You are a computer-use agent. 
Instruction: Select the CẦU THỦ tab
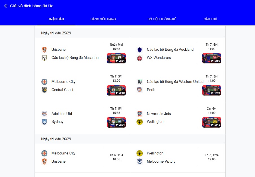(x=210, y=19)
